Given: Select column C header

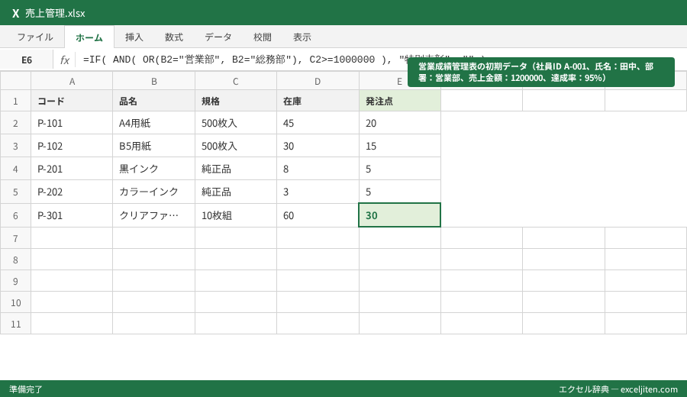Looking at the screenshot, I should coord(236,81).
